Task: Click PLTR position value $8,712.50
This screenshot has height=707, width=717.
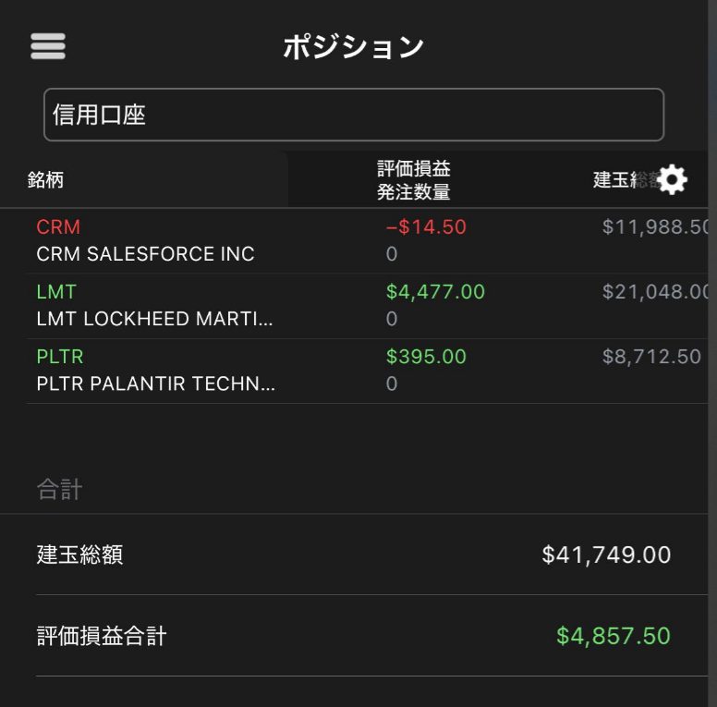Action: [651, 357]
